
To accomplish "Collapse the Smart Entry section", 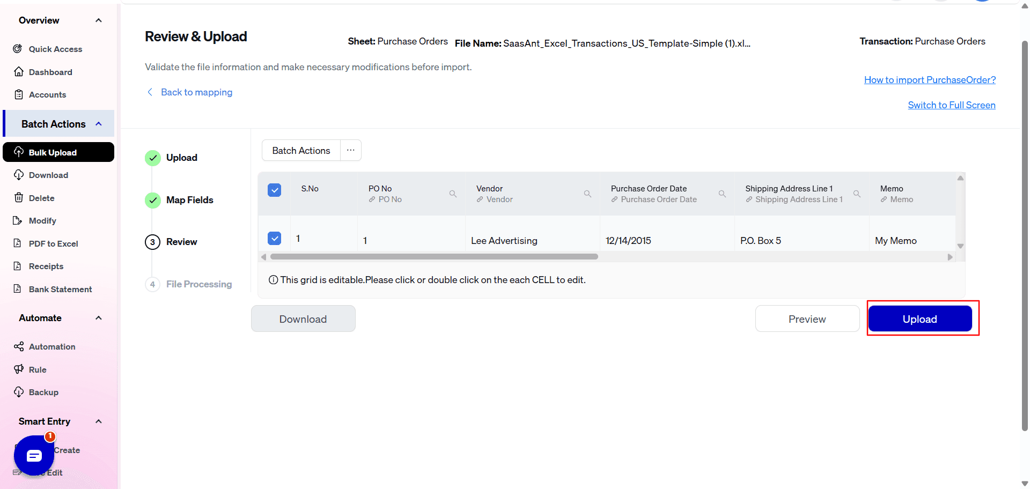I will (x=99, y=421).
